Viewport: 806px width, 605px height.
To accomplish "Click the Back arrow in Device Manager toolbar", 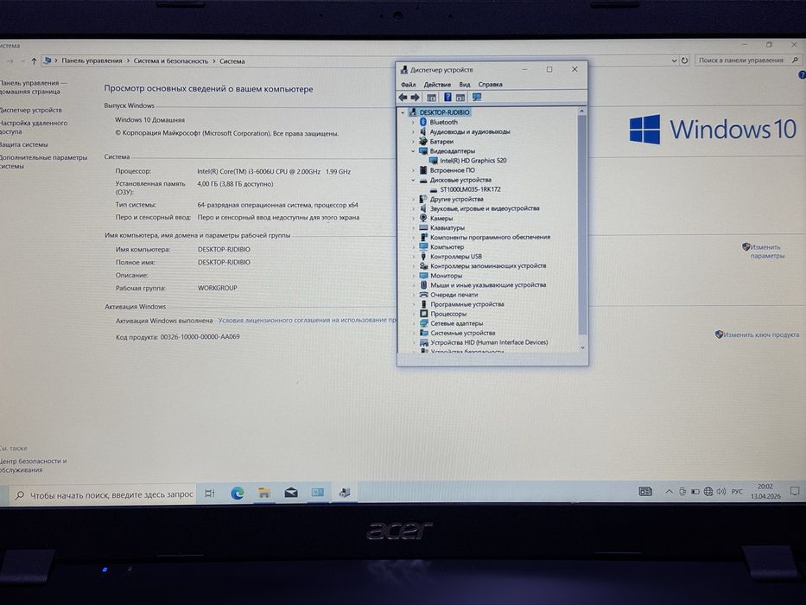I will 403,97.
